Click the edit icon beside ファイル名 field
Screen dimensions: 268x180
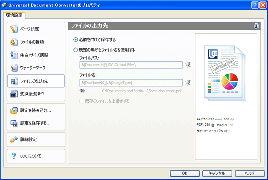[188, 83]
